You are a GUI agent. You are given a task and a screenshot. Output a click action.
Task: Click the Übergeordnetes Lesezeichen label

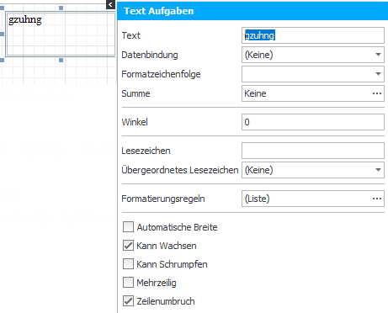coord(180,170)
